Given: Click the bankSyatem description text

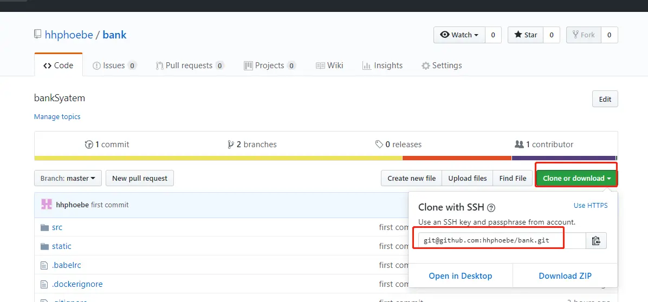Looking at the screenshot, I should (x=60, y=99).
